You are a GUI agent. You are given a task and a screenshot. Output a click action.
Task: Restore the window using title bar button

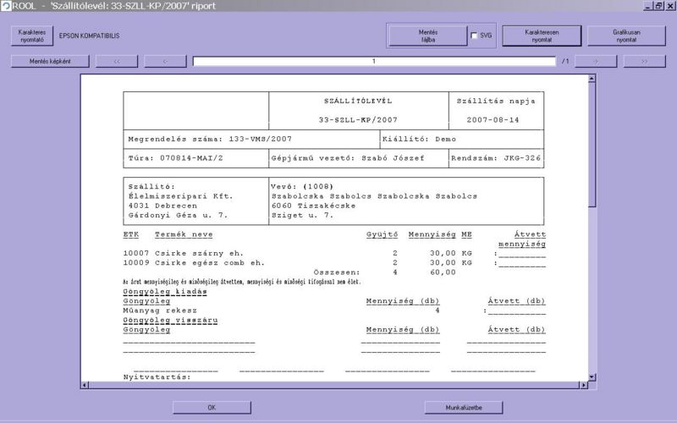coord(658,6)
